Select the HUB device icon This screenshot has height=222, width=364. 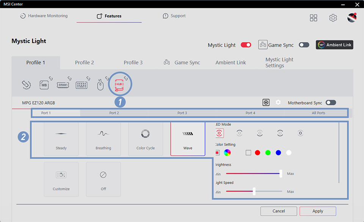(x=119, y=84)
